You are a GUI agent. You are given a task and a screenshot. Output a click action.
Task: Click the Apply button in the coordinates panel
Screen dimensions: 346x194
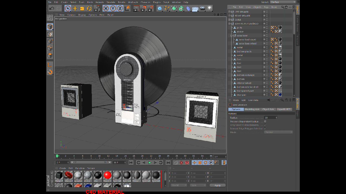click(x=218, y=185)
